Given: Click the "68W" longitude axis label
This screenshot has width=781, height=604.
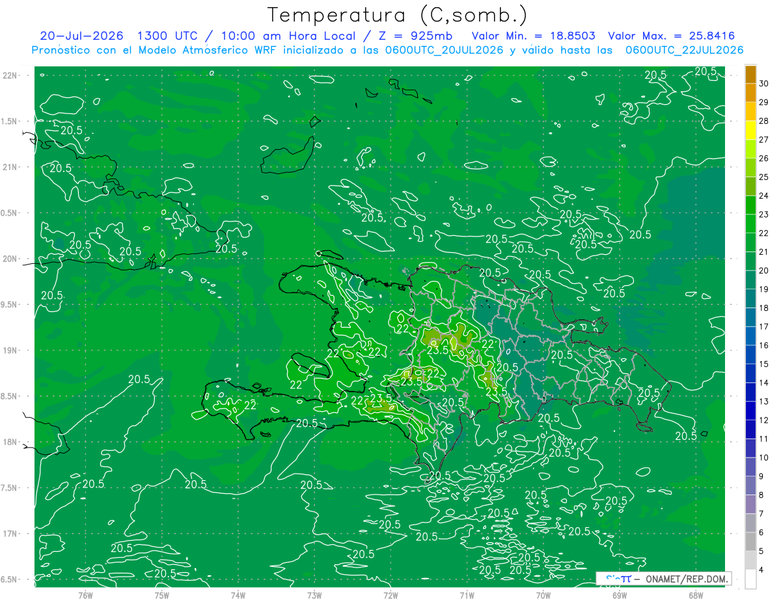Looking at the screenshot, I should pos(696,594).
